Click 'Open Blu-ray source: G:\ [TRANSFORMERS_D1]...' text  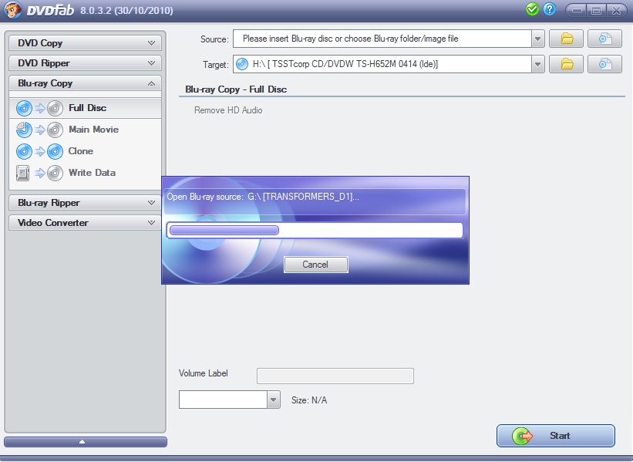click(263, 197)
